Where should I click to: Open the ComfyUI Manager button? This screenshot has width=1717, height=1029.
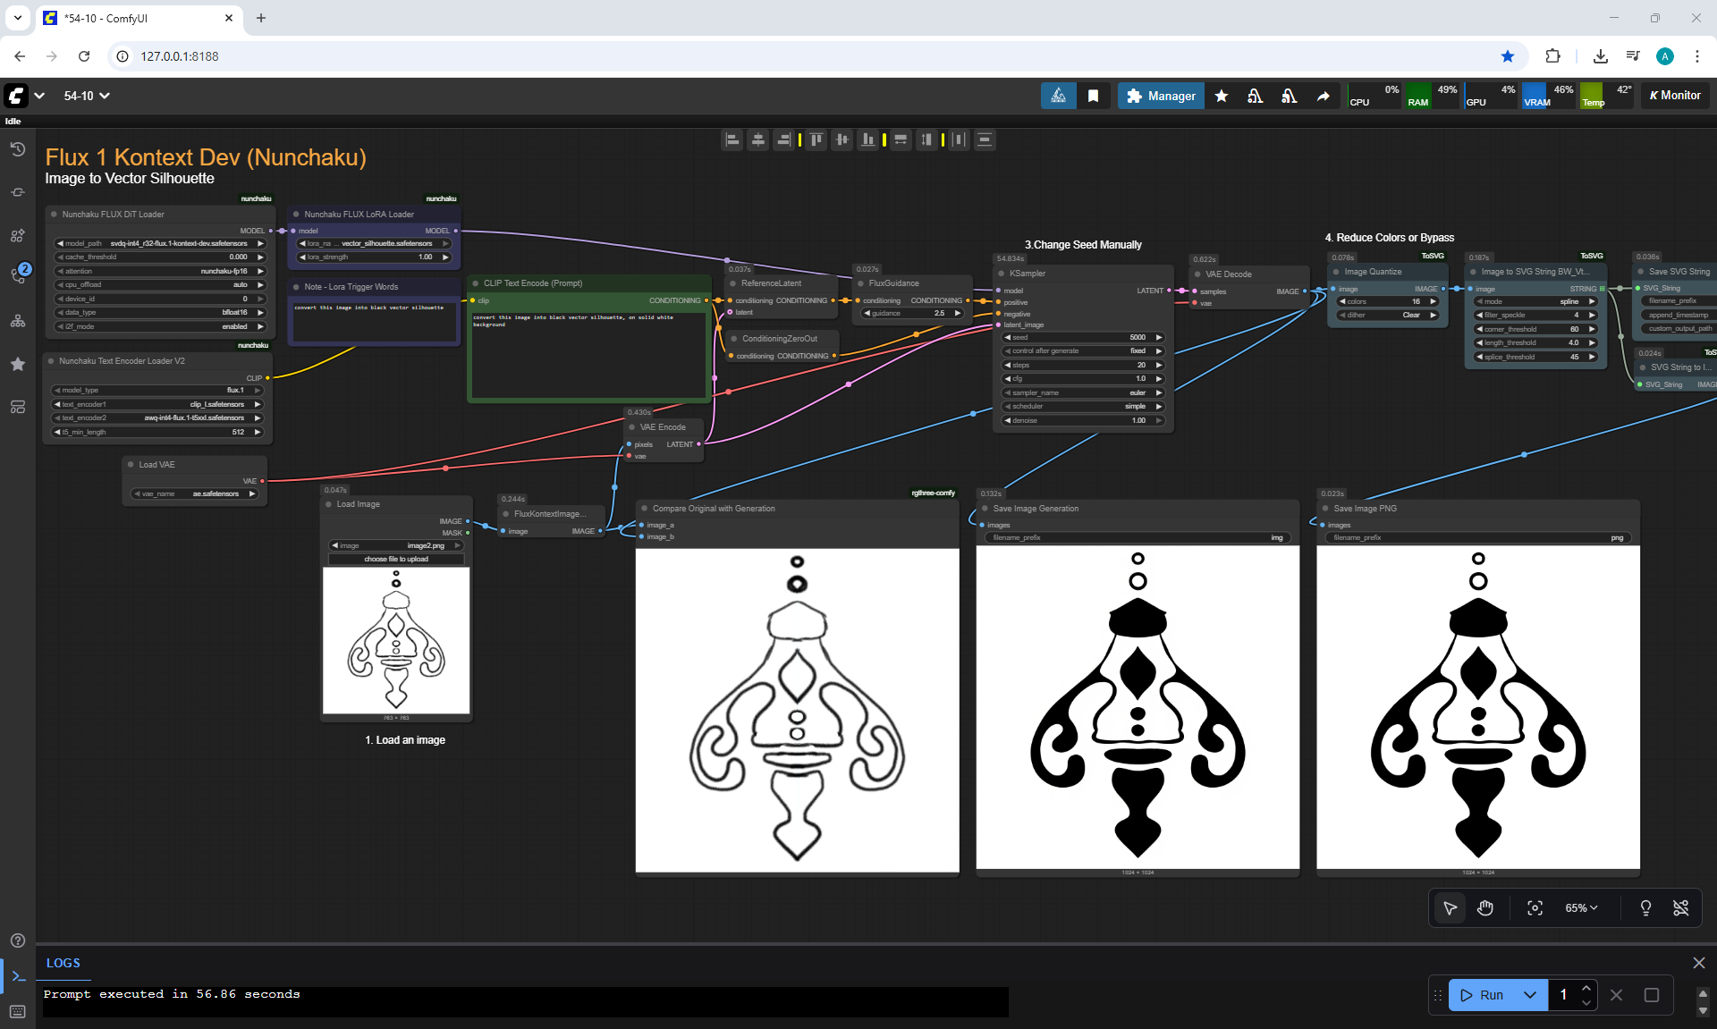(x=1161, y=96)
